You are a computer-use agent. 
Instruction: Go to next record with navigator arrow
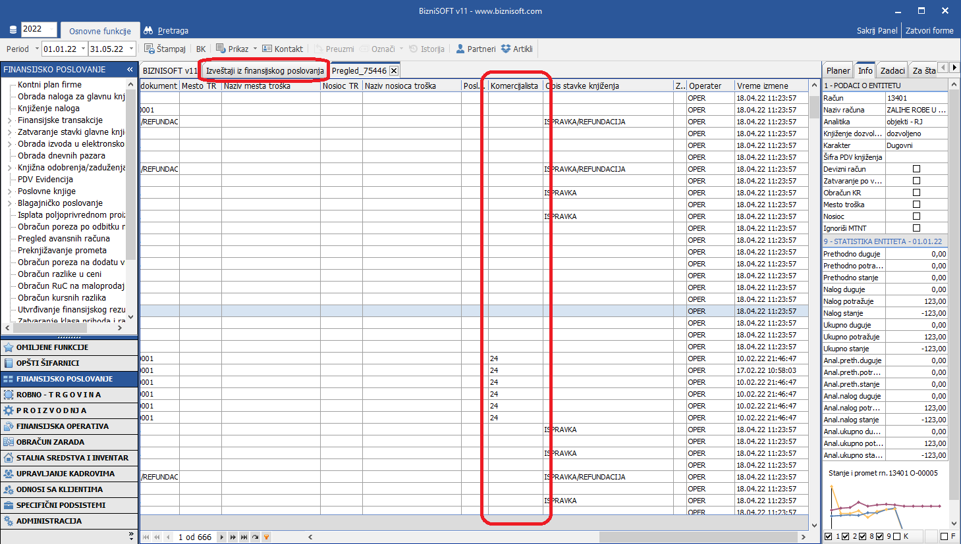[x=222, y=537]
